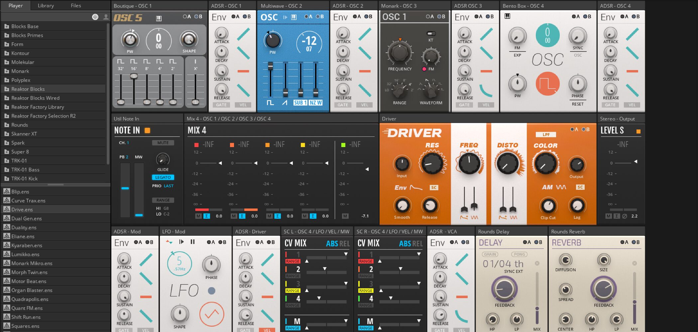
Task: Click the FREQ knob in Driver
Action: [469, 163]
